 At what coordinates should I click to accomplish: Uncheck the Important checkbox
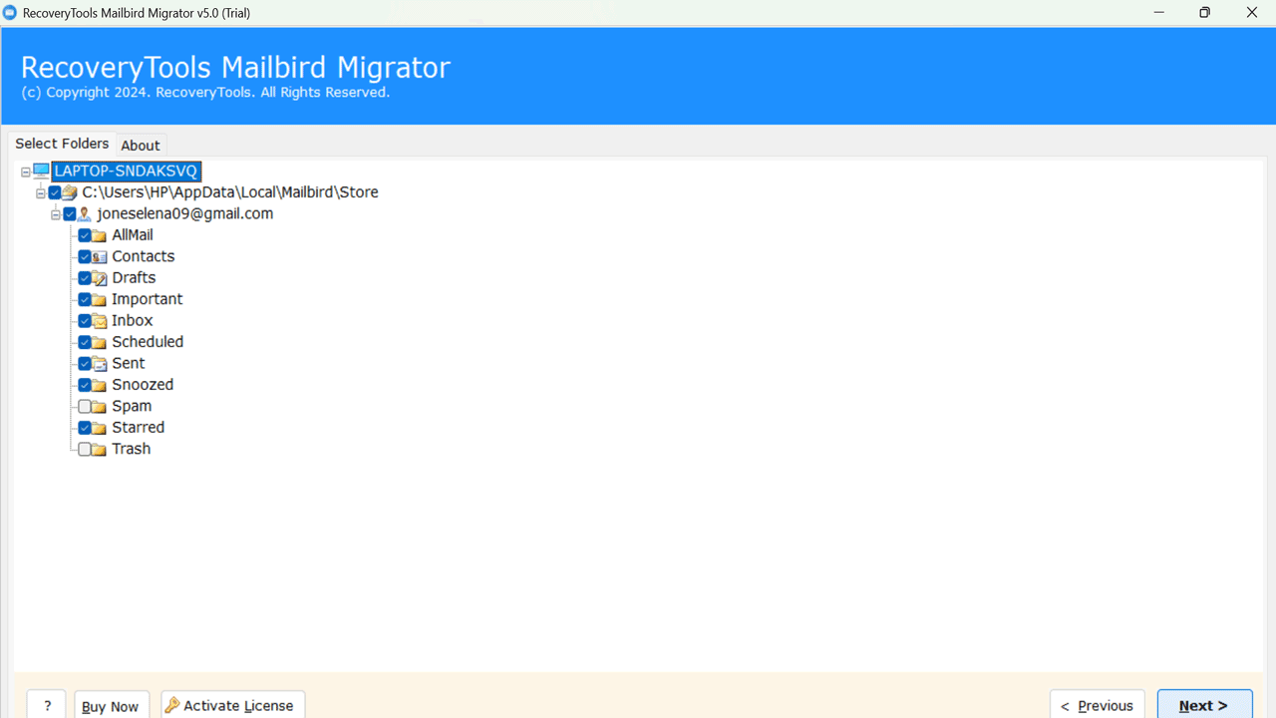tap(85, 300)
